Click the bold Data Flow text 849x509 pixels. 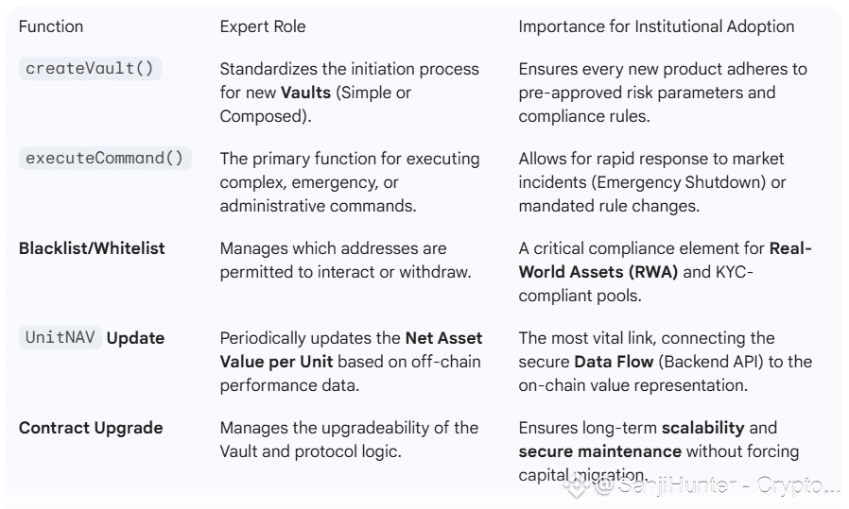pos(614,361)
